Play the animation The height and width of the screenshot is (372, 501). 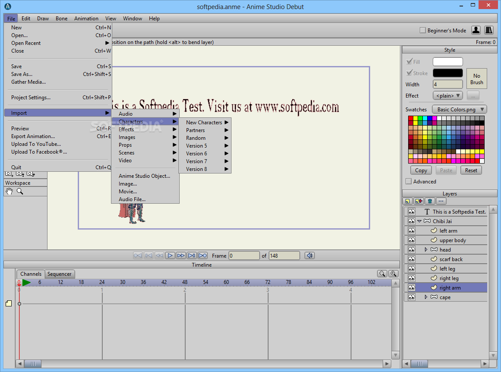coord(170,255)
